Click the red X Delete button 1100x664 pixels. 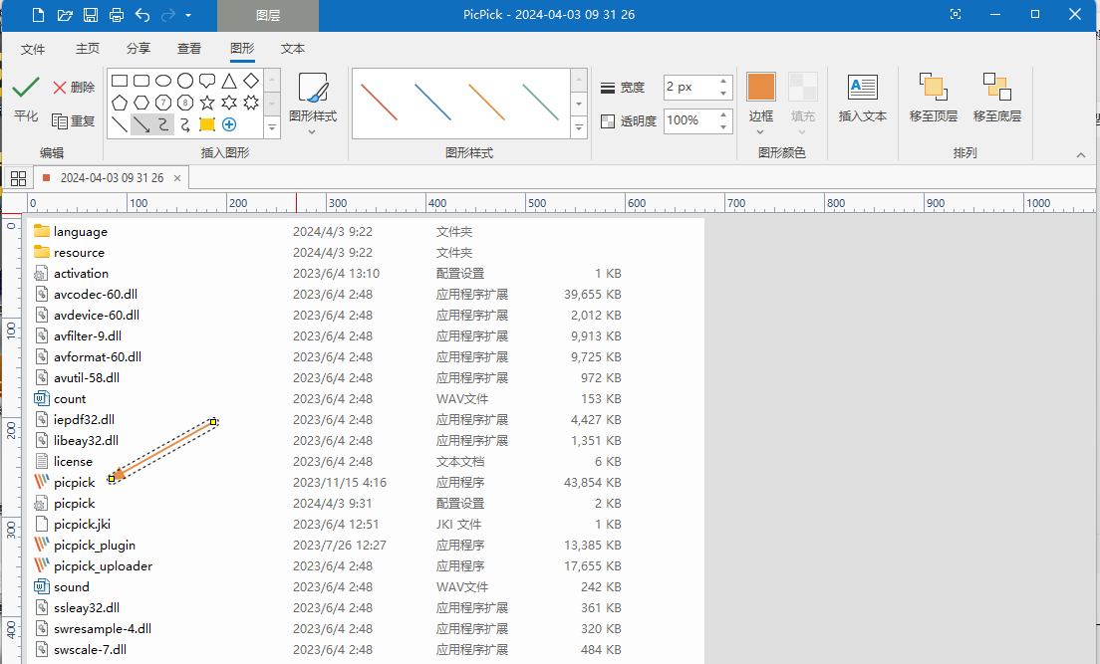tap(74, 87)
